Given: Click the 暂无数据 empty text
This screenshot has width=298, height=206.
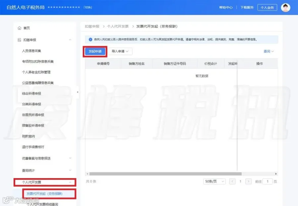Looking at the screenshot, I should point(202,76).
